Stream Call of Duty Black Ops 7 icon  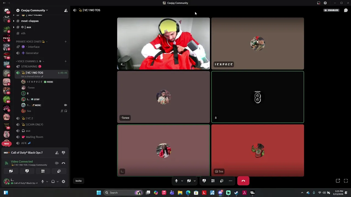point(63,153)
